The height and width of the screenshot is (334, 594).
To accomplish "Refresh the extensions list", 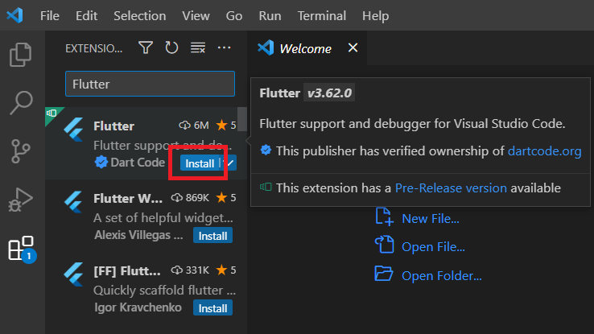I will coord(171,48).
